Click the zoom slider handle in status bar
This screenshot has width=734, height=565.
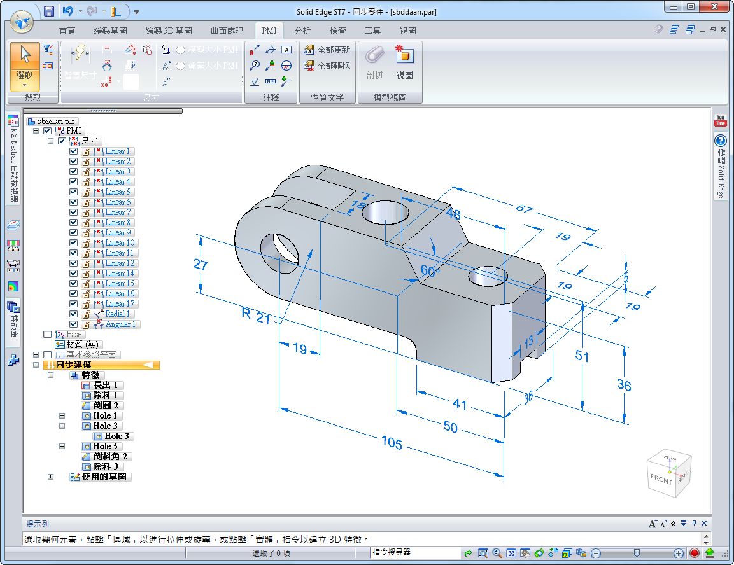coord(636,554)
